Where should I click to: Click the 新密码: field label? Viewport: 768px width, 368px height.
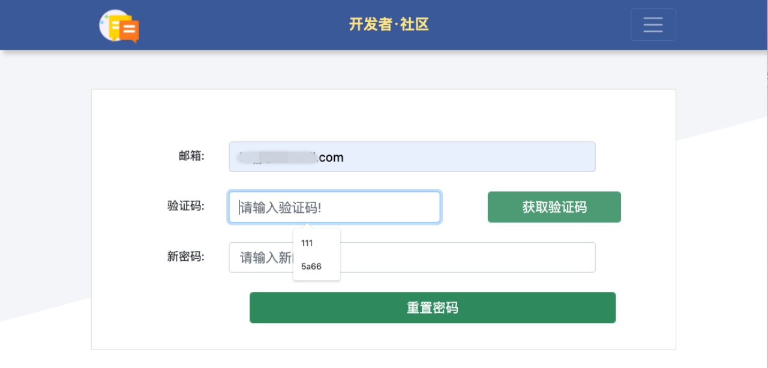[x=186, y=257]
